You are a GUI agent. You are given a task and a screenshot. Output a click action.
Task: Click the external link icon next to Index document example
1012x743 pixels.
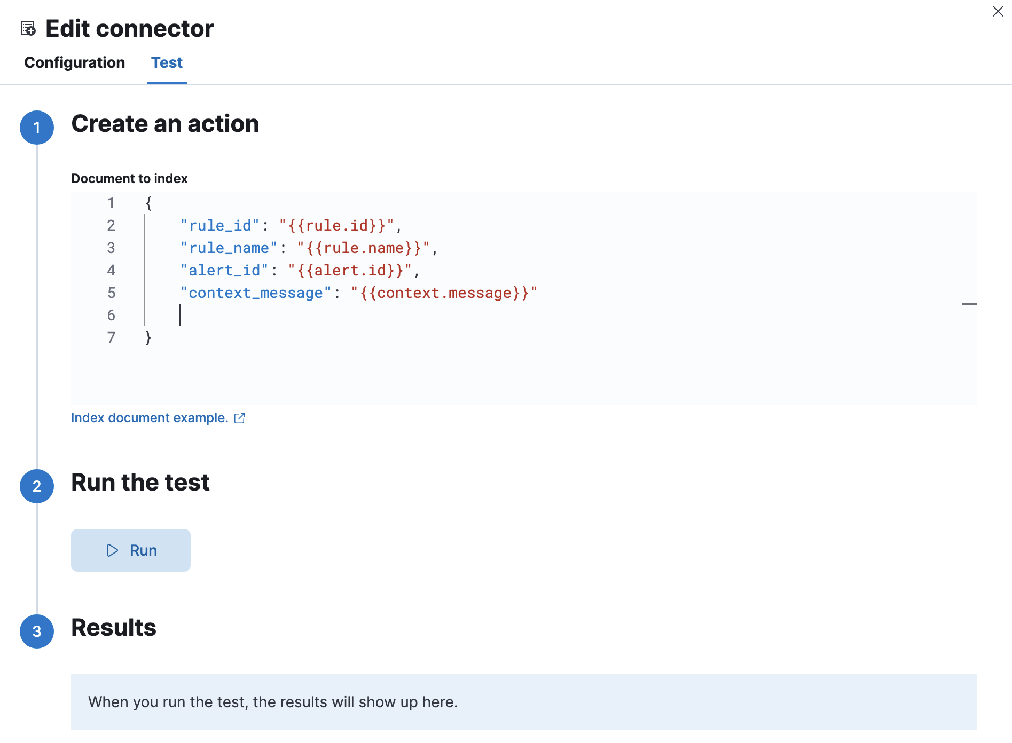[x=240, y=418]
